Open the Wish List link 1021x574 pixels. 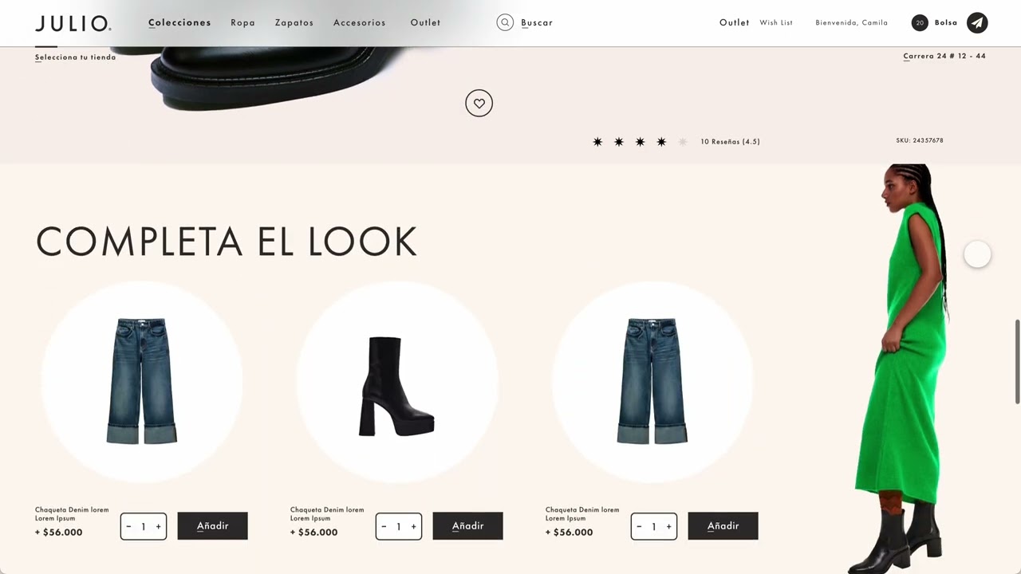[x=776, y=22]
